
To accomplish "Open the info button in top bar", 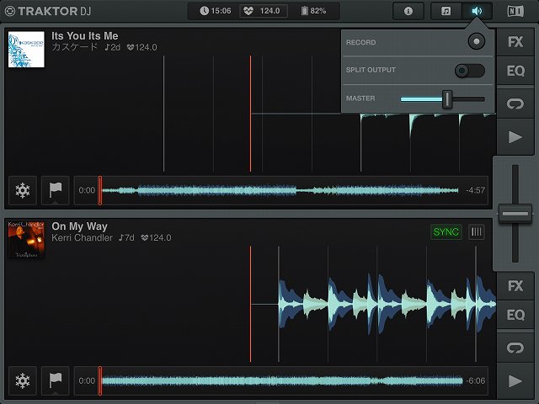I will 408,11.
